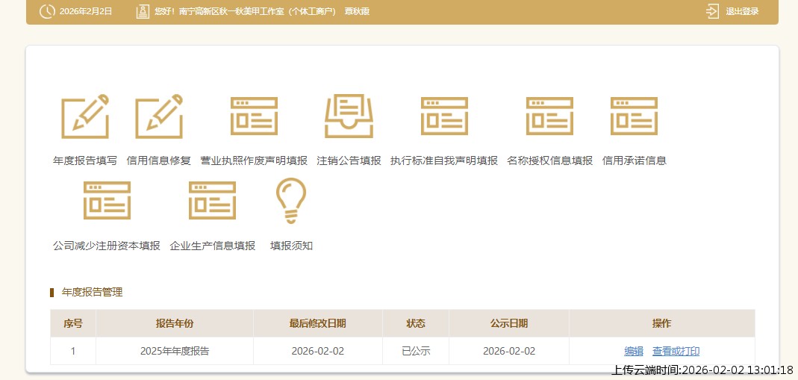
Task: Click the 填报须知 lightbulb icon
Action: pyautogui.click(x=291, y=200)
